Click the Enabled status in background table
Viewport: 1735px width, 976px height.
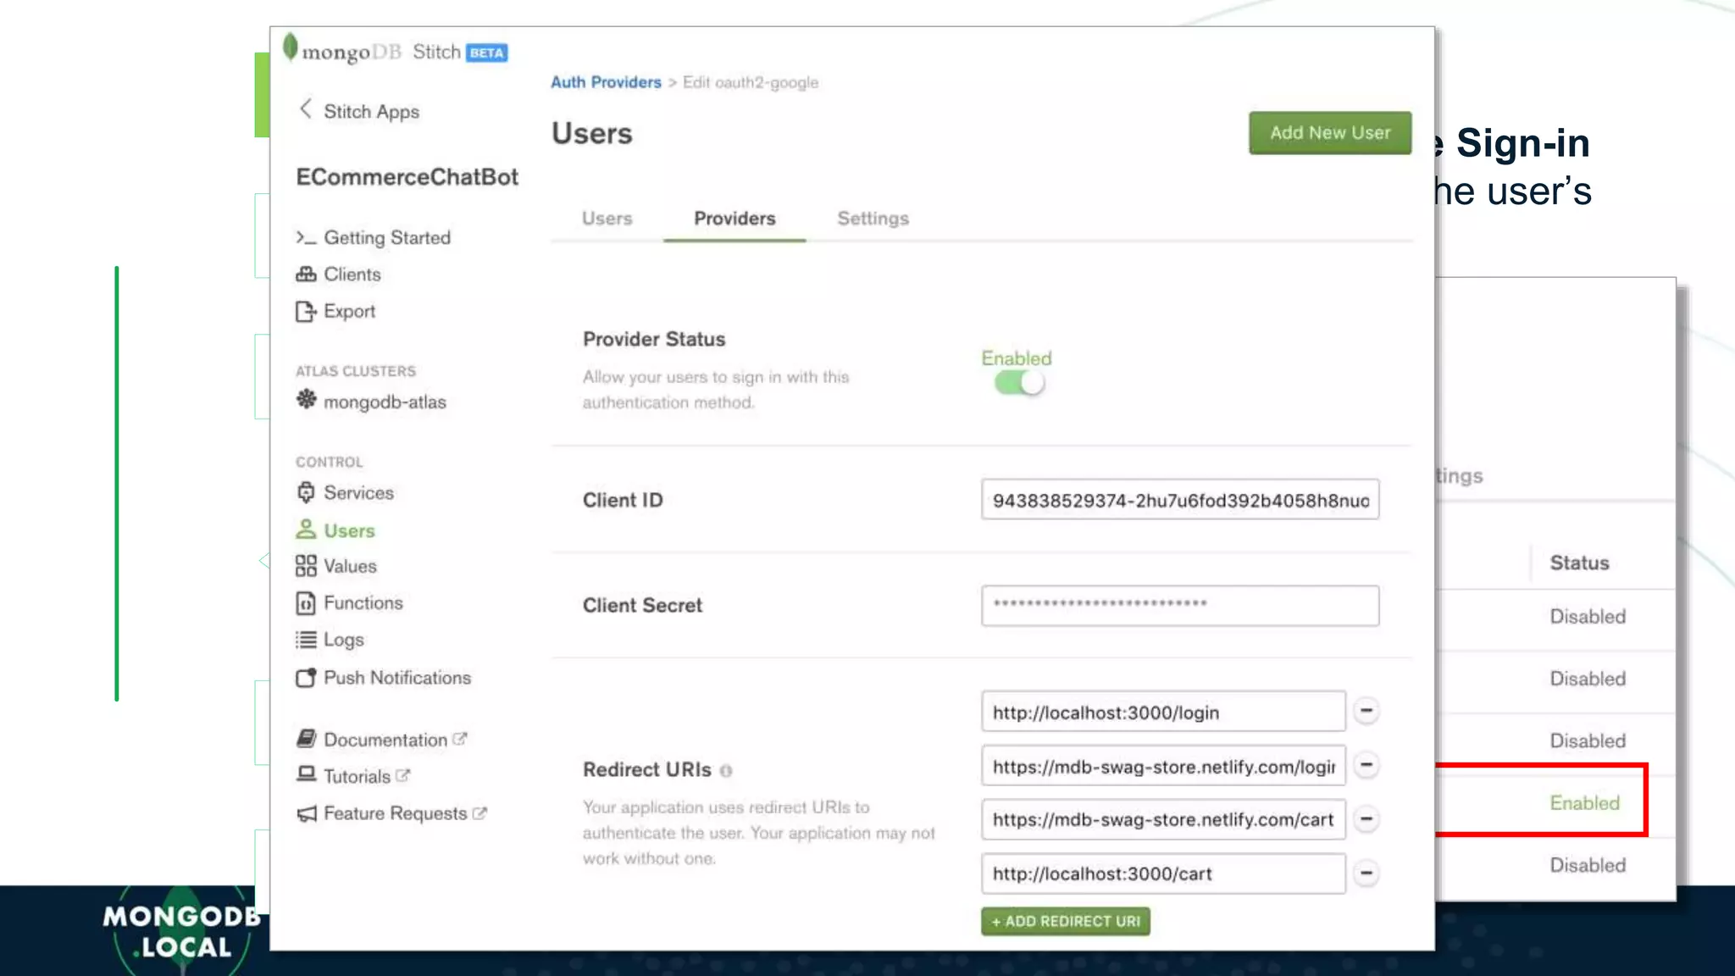[x=1584, y=802]
